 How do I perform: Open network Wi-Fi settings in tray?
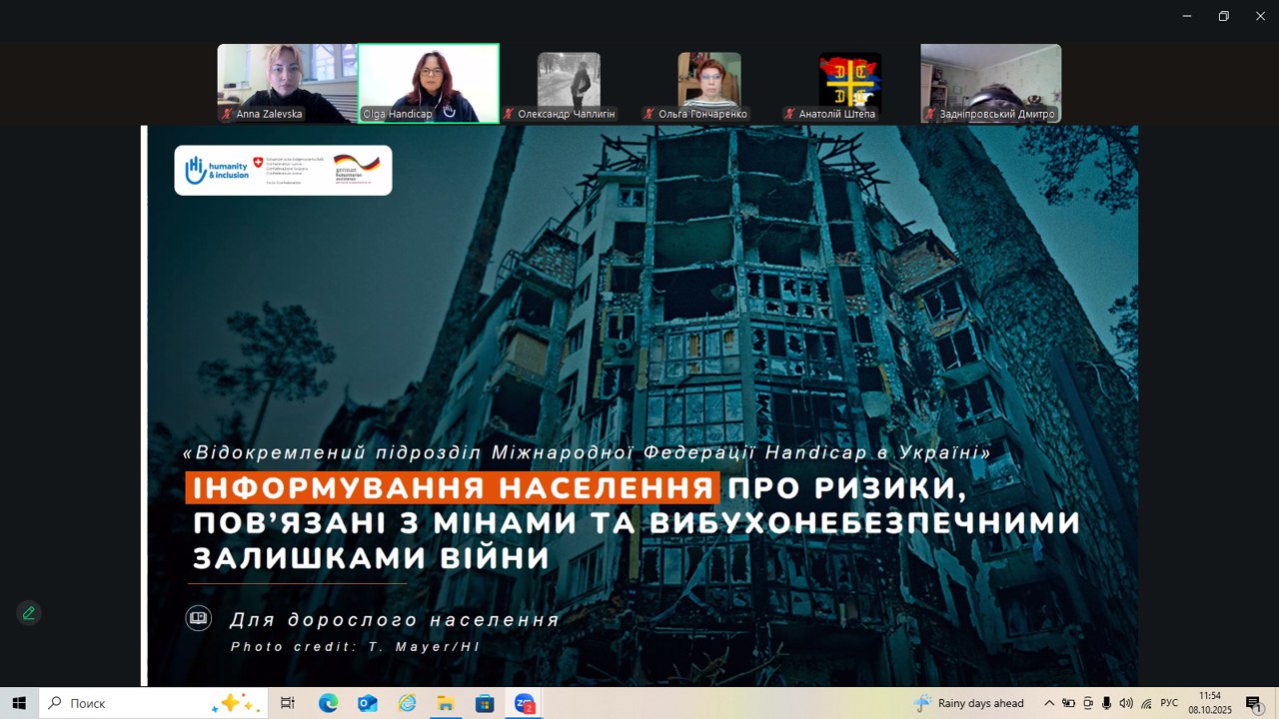(x=1146, y=703)
